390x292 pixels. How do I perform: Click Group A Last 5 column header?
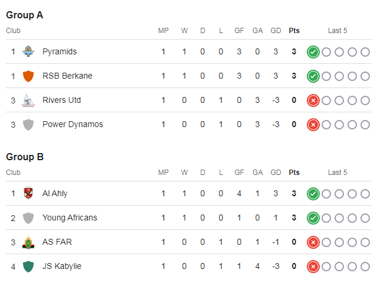click(x=337, y=31)
